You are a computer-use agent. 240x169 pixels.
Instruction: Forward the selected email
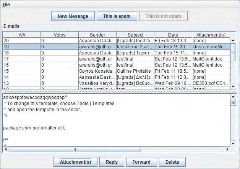[141, 162]
